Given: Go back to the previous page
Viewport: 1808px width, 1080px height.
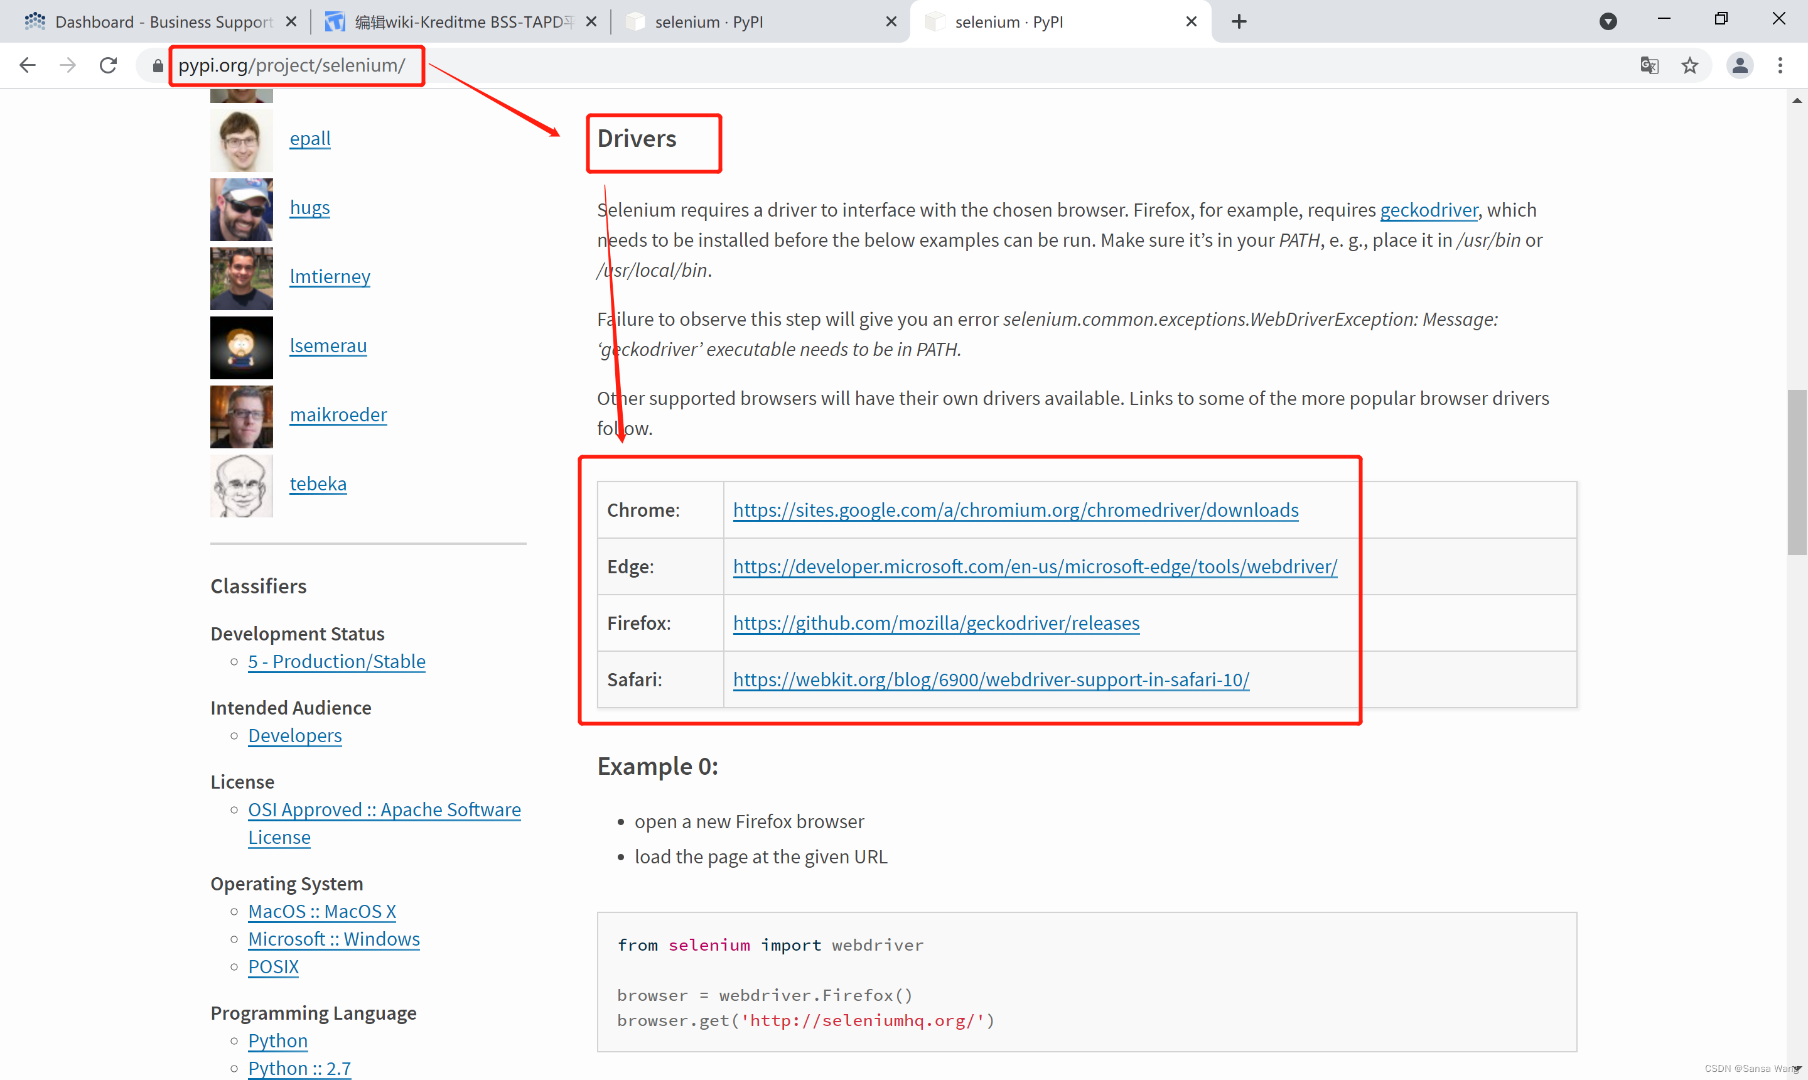Looking at the screenshot, I should [28, 65].
